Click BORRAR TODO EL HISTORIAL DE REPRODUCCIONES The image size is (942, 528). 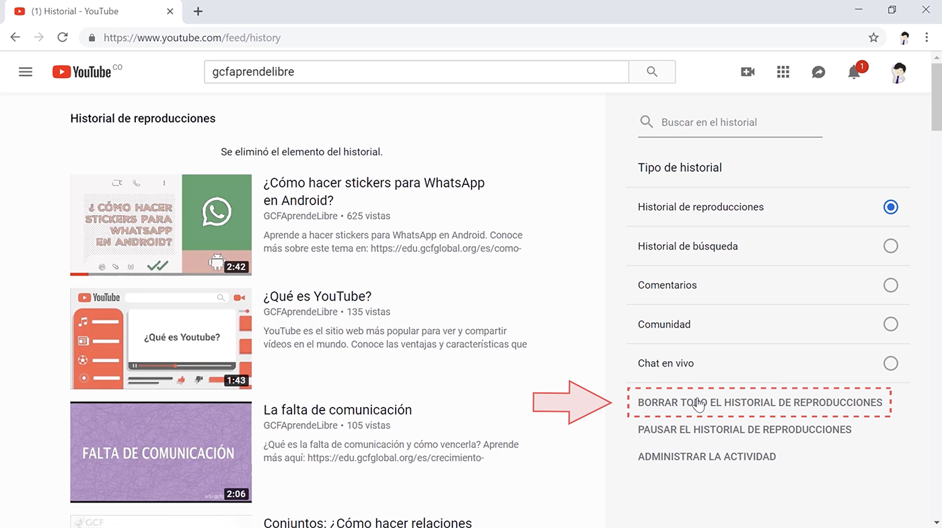[760, 402]
